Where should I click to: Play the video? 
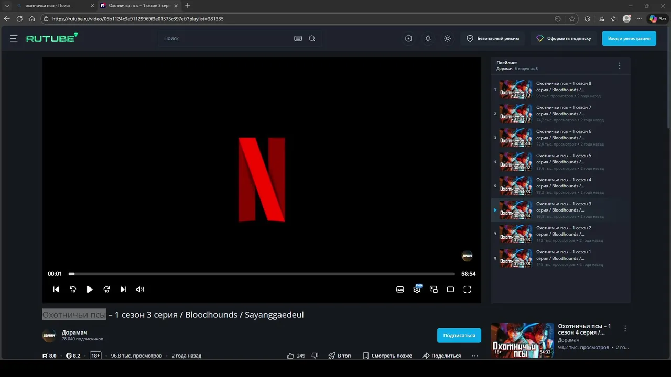click(90, 289)
